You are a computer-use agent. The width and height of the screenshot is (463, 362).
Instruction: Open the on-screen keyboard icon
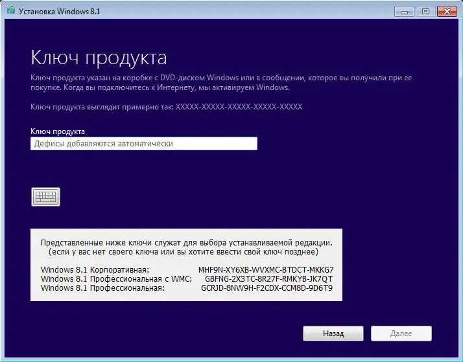[x=46, y=197]
